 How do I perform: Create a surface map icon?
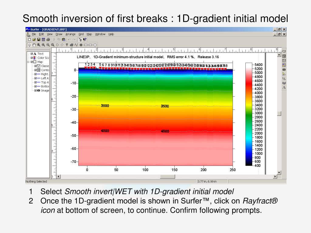pos(284,87)
